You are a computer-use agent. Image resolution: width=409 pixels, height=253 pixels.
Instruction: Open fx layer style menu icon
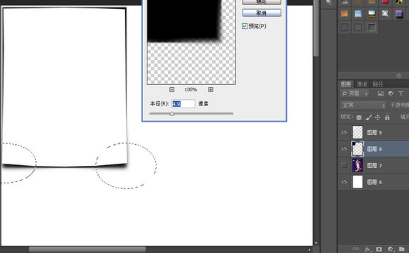pos(368,249)
